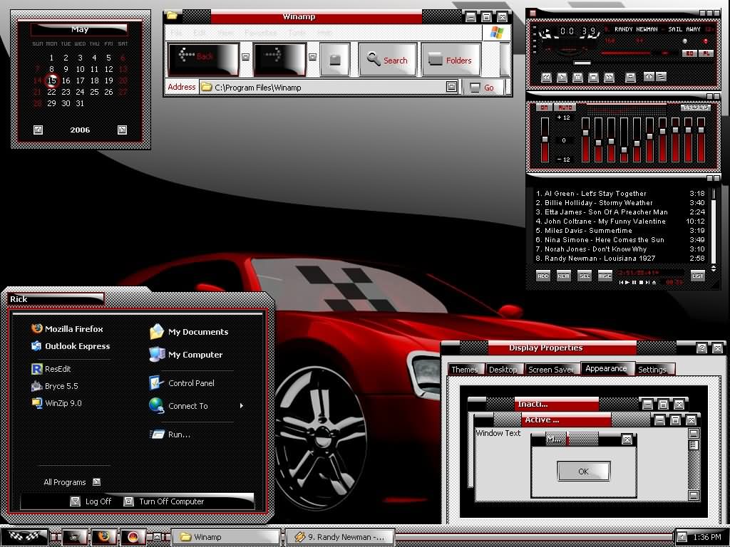Stop playback in Winamp main window
The width and height of the screenshot is (730, 547).
(593, 77)
